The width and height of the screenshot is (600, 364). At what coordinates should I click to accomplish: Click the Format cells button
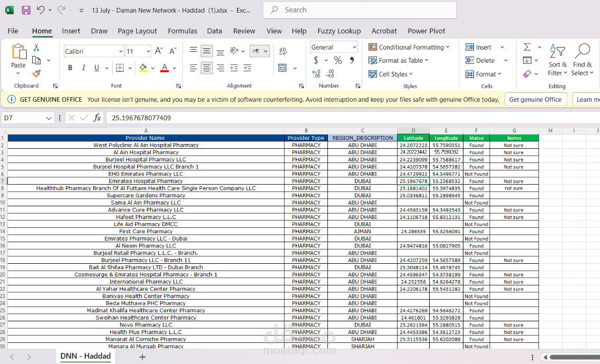coord(483,74)
